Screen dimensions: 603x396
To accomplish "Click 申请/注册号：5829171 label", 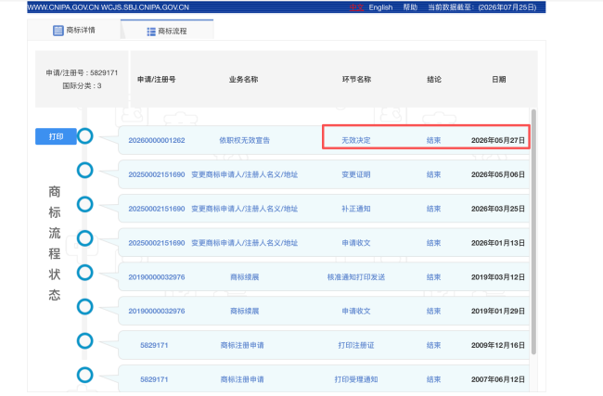I will coord(82,72).
